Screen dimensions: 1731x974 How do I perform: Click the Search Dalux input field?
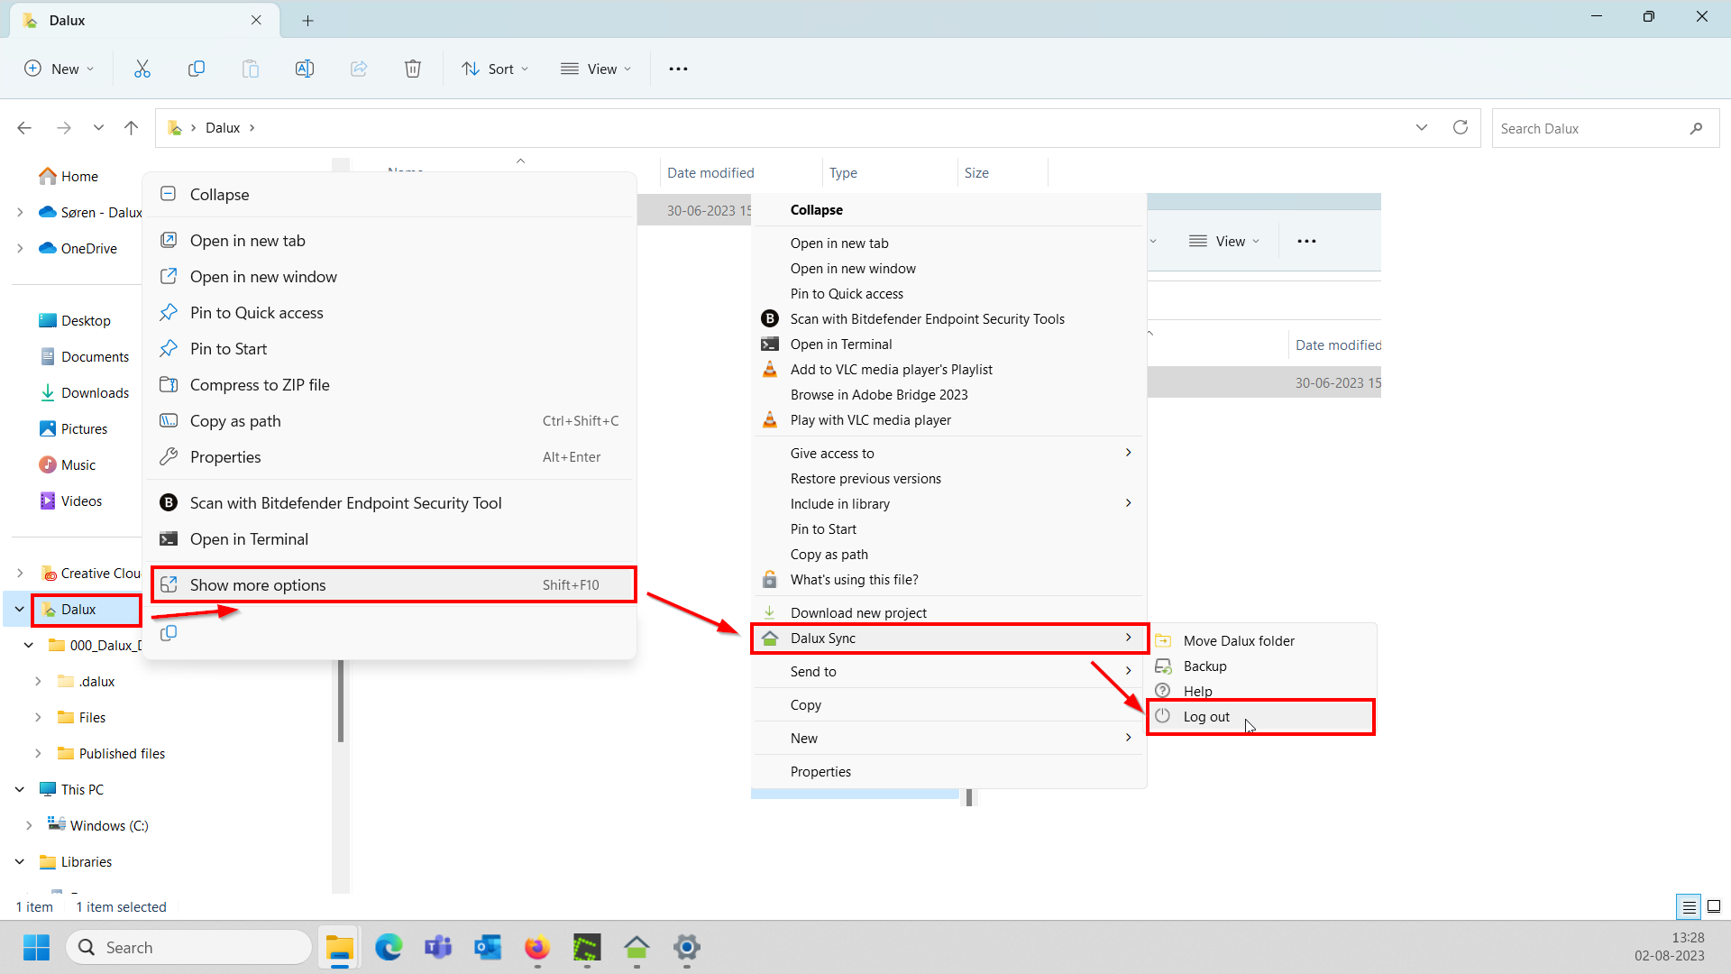coord(1590,128)
